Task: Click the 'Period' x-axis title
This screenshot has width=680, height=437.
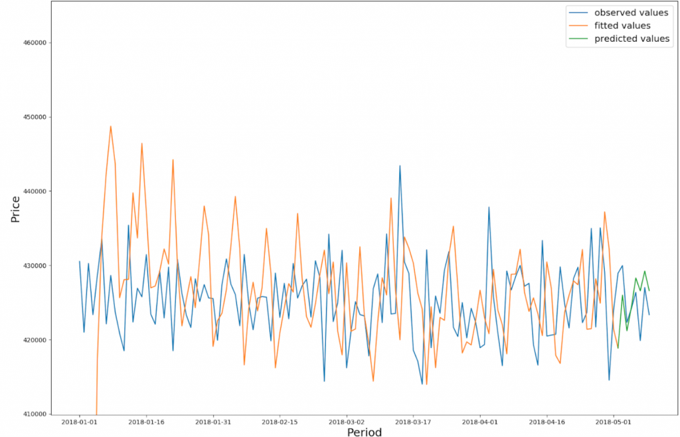Action: tap(365, 432)
